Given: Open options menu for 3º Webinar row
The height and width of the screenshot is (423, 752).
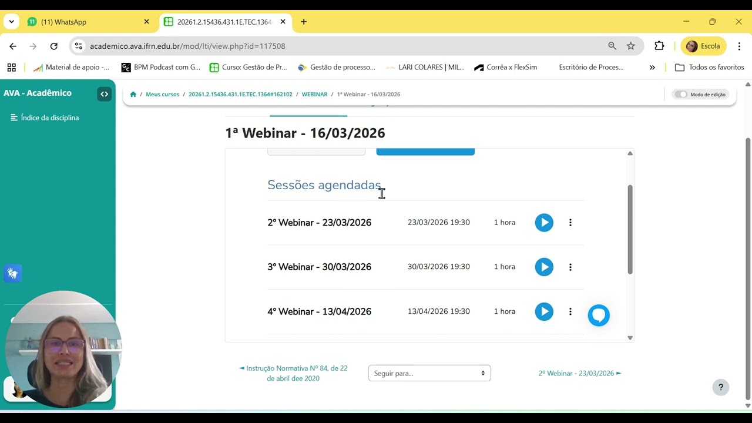Looking at the screenshot, I should [x=570, y=267].
